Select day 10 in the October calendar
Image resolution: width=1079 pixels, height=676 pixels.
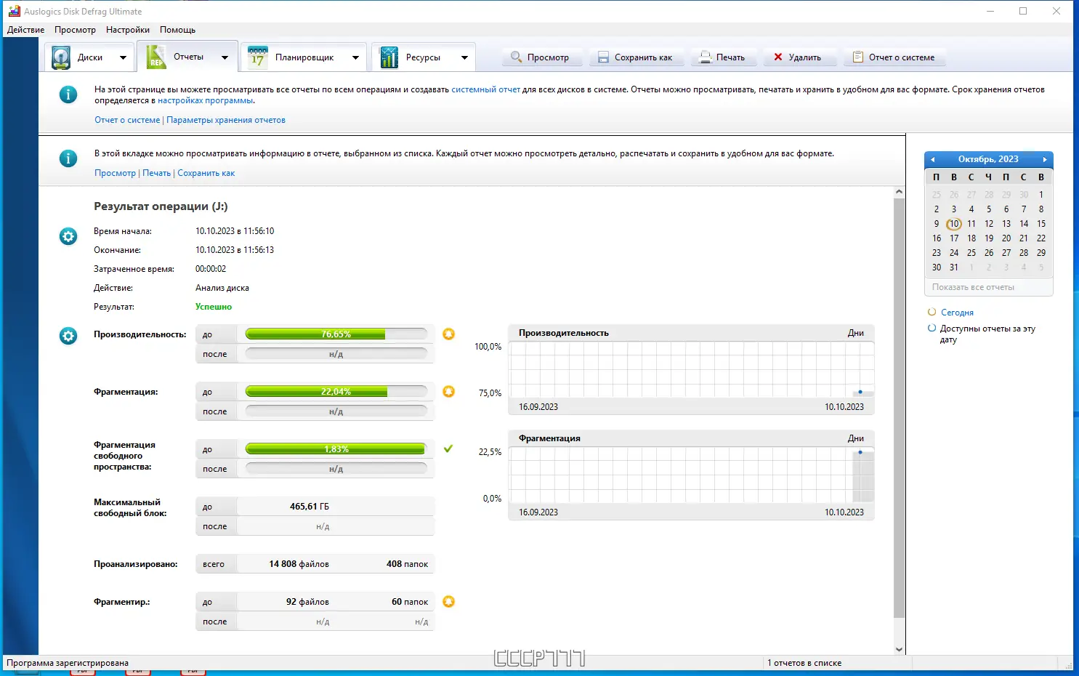(x=954, y=224)
